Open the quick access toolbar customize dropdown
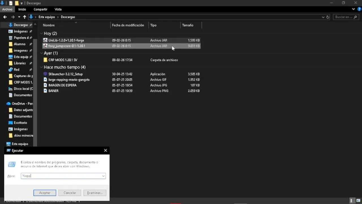 [x=22, y=3]
